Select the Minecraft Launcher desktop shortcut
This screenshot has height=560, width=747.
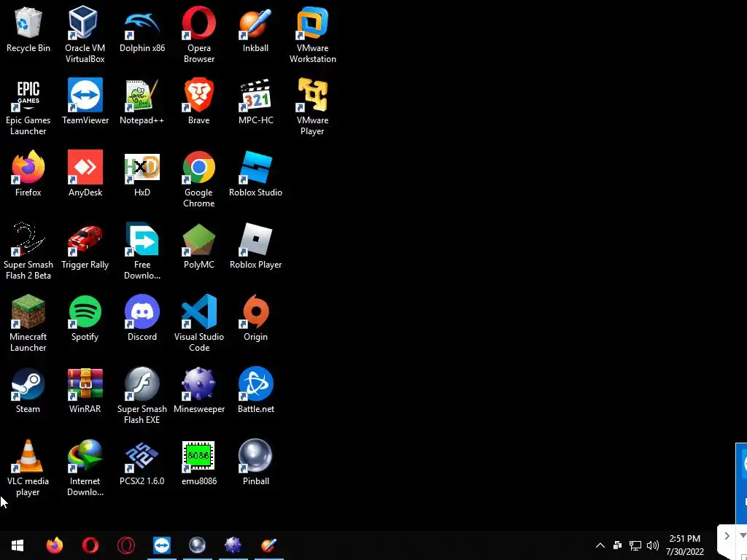pyautogui.click(x=28, y=324)
